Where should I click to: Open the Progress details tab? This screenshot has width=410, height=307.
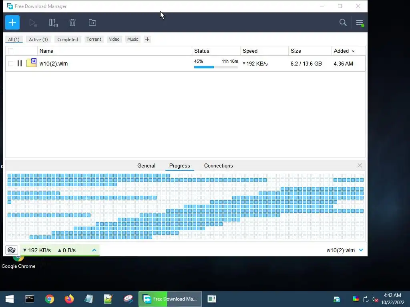pos(180,166)
